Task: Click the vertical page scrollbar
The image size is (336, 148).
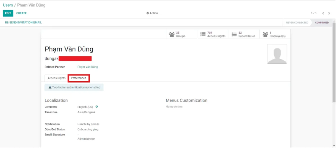Action: (334, 62)
